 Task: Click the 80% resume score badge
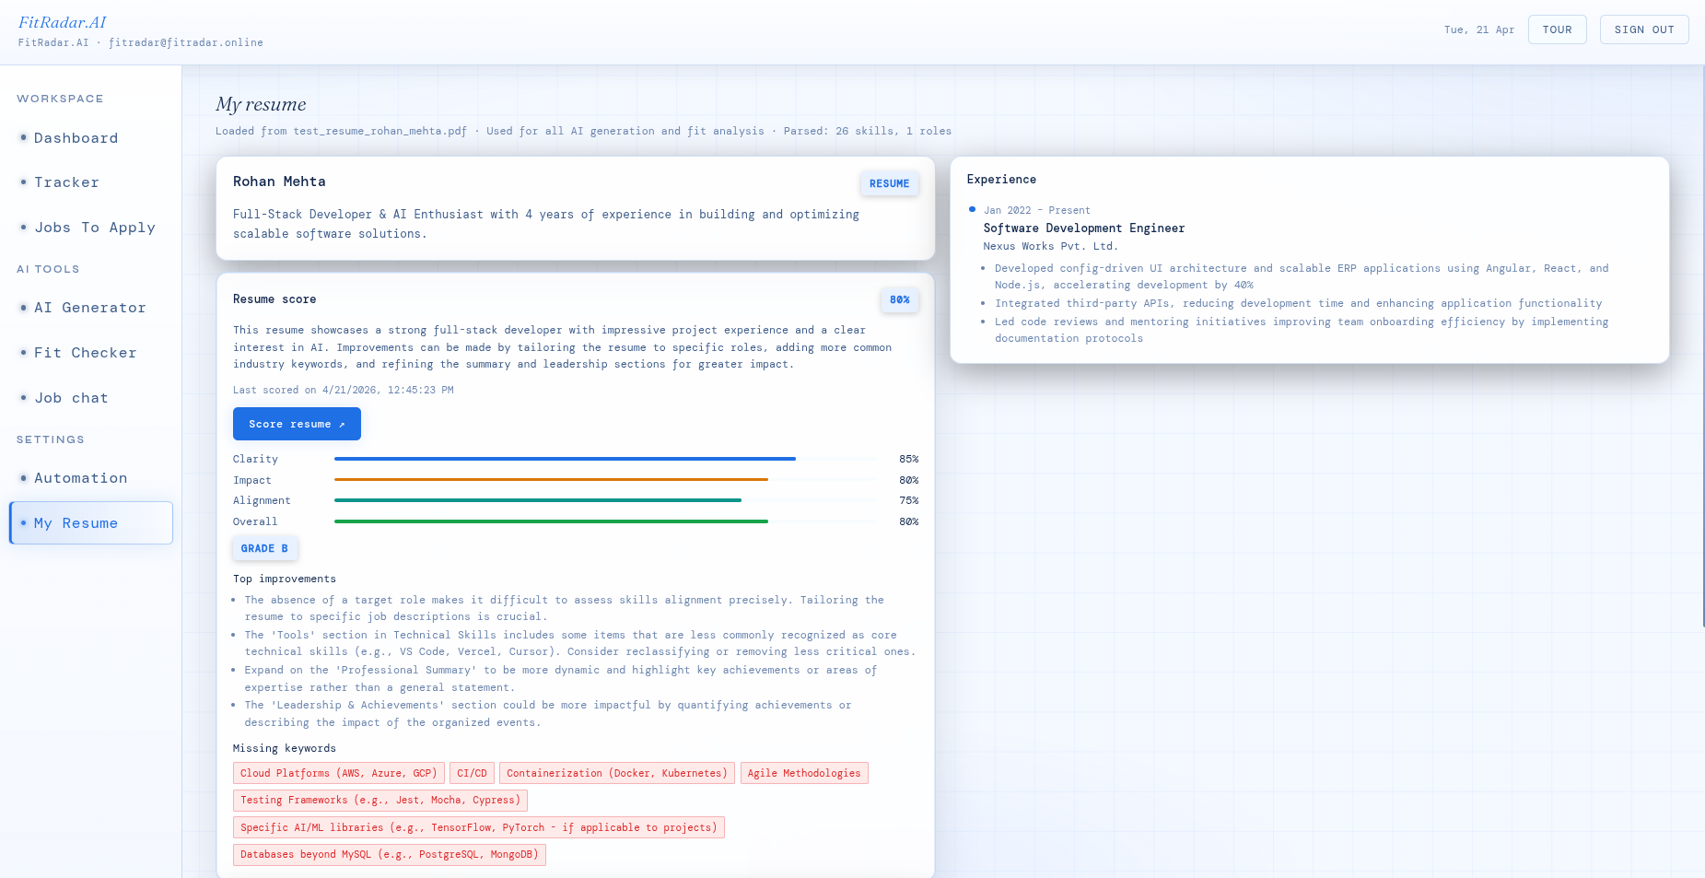(x=900, y=299)
